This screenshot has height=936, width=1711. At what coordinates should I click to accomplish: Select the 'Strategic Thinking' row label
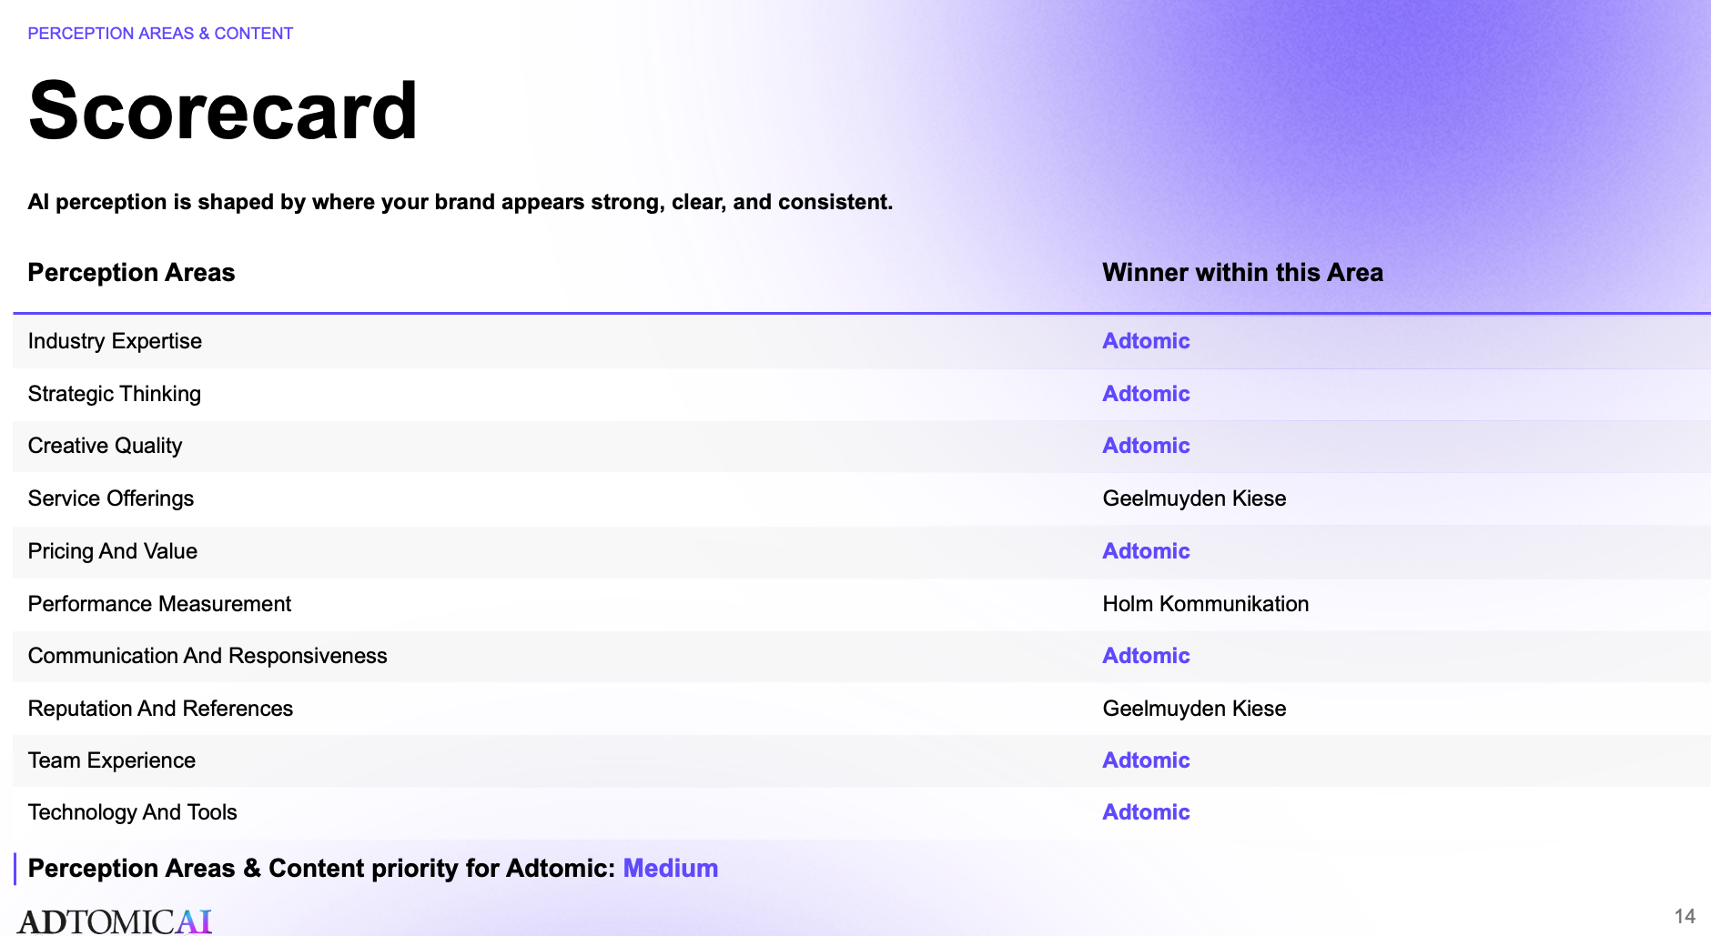[115, 394]
